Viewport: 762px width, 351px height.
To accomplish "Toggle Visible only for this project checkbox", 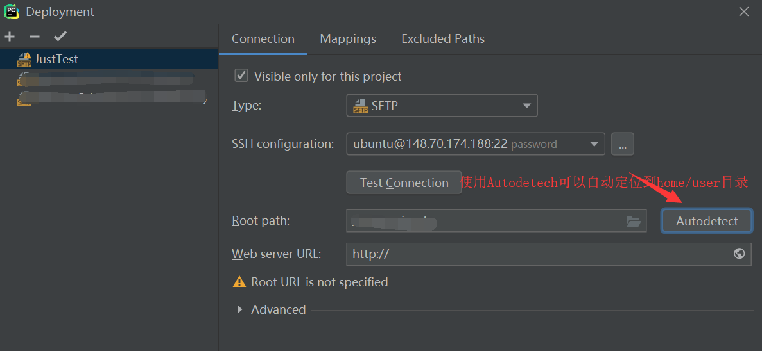I will point(241,76).
